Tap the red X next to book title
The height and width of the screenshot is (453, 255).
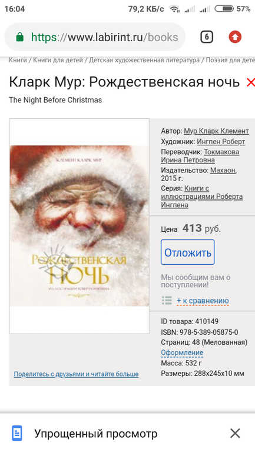250,82
